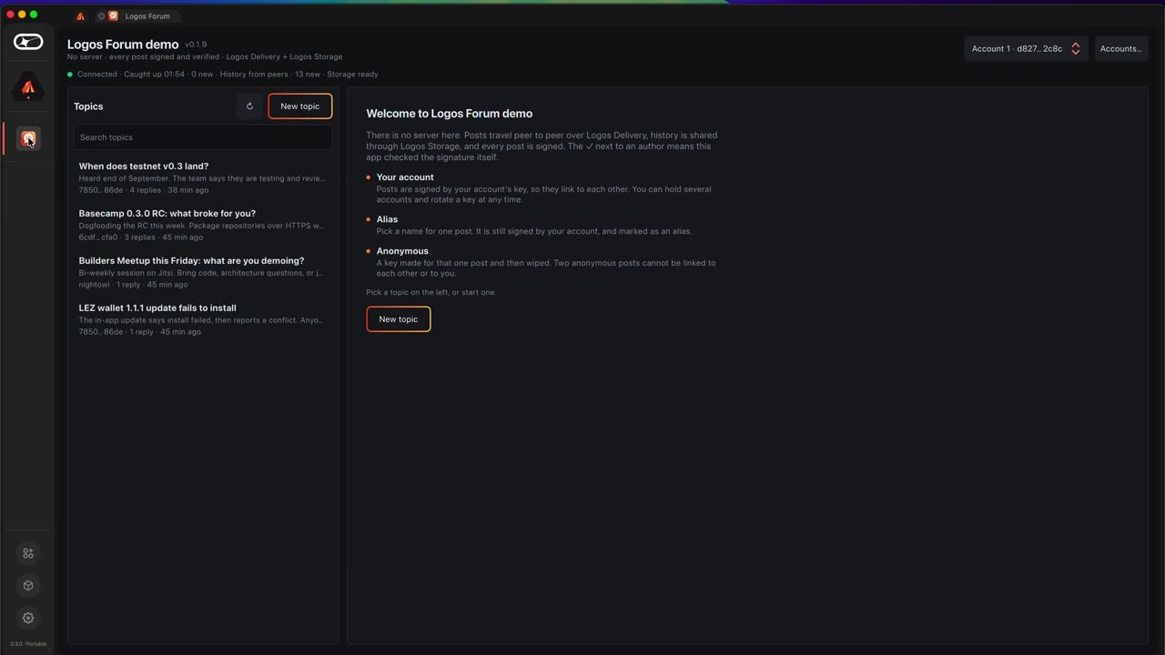Image resolution: width=1165 pixels, height=655 pixels.
Task: Refresh the topics list
Action: coord(249,106)
